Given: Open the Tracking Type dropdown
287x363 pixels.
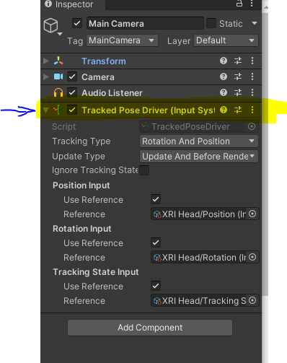Looking at the screenshot, I should point(199,141).
